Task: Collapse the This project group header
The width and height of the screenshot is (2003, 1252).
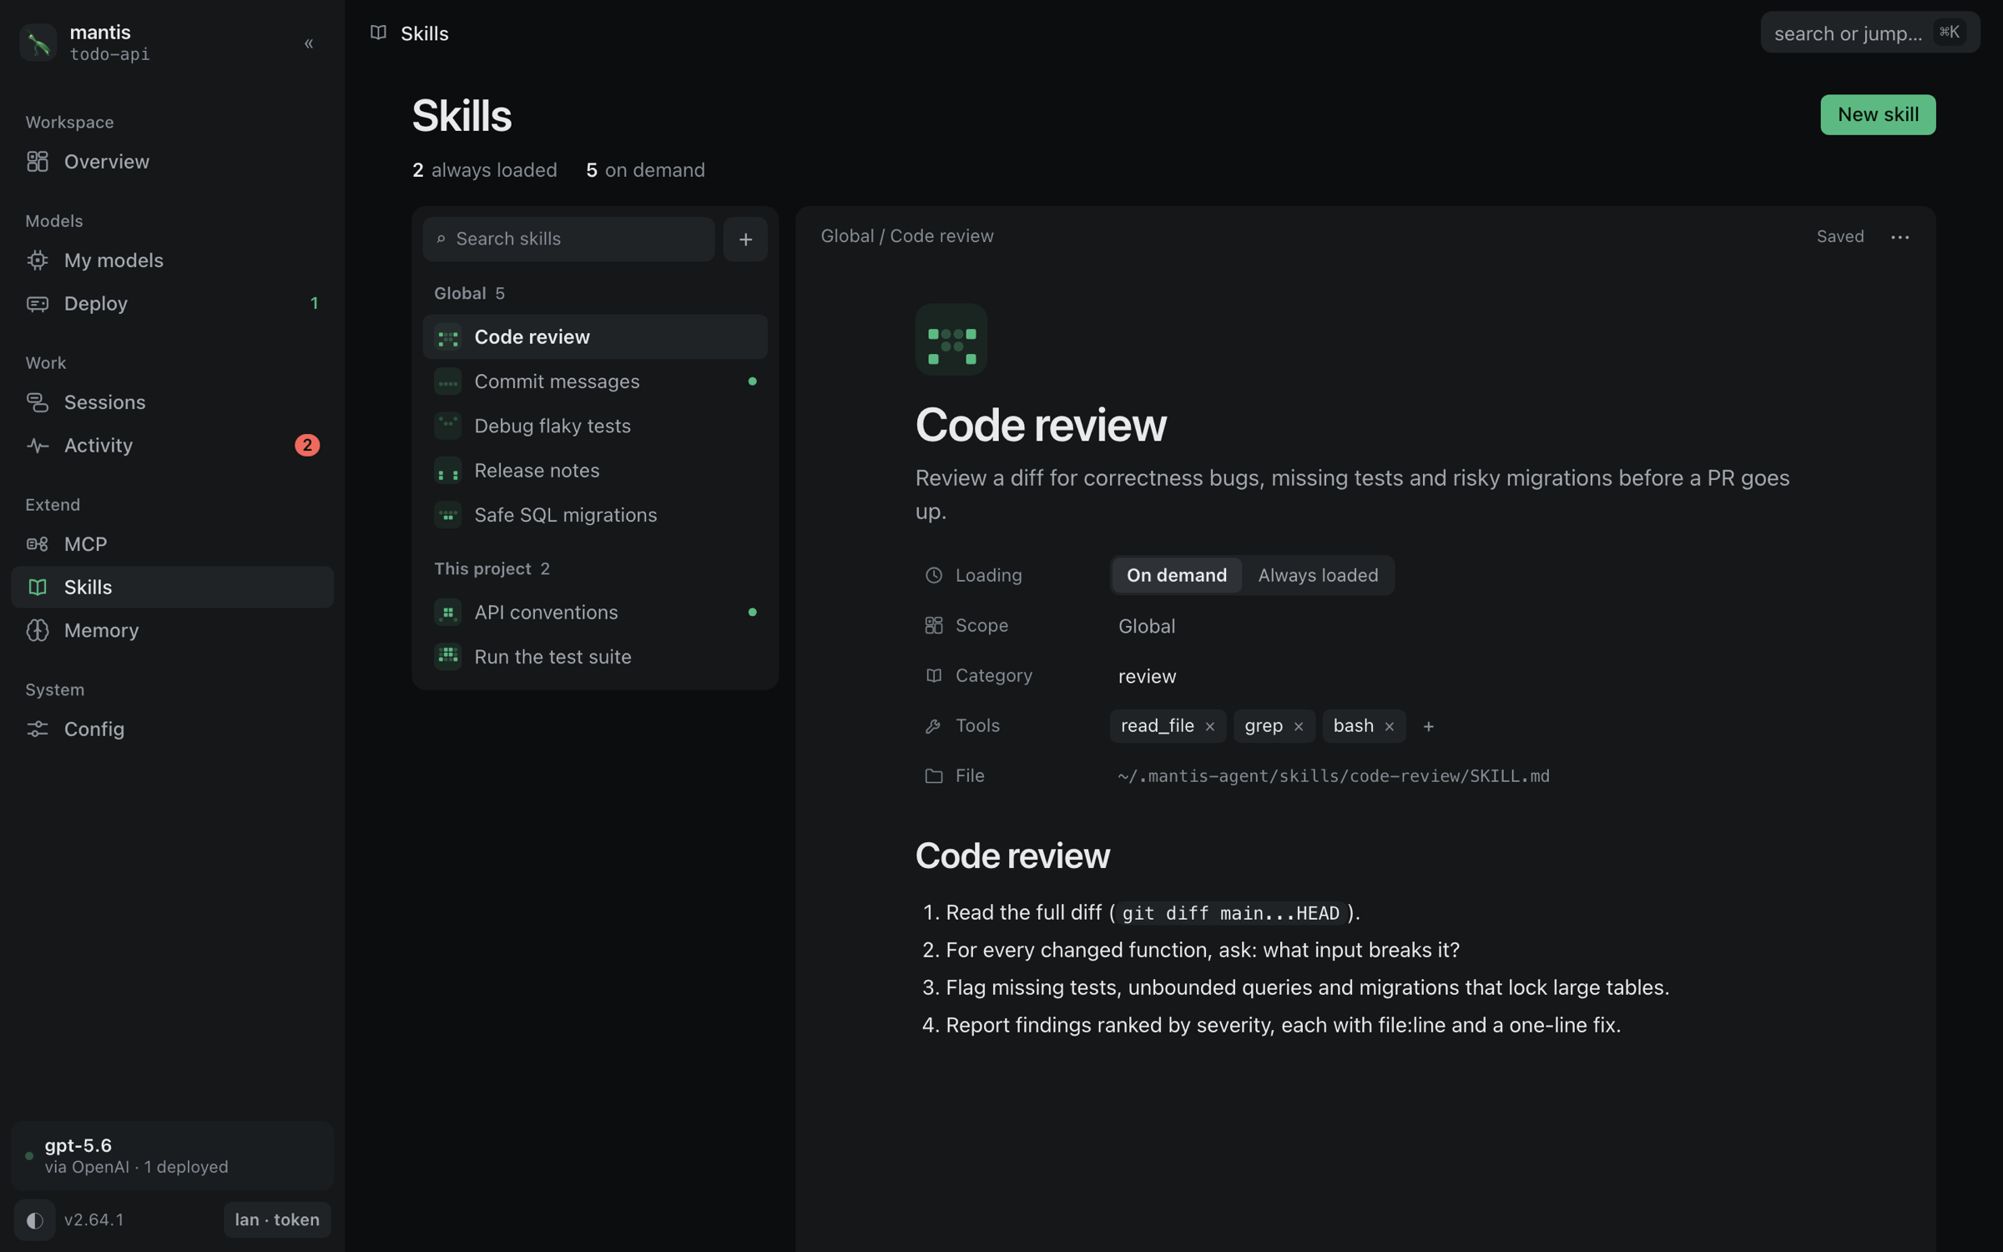Action: [x=492, y=568]
